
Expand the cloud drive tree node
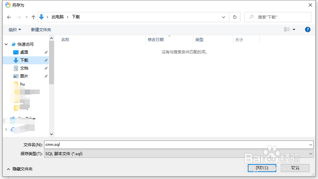tap(6, 129)
